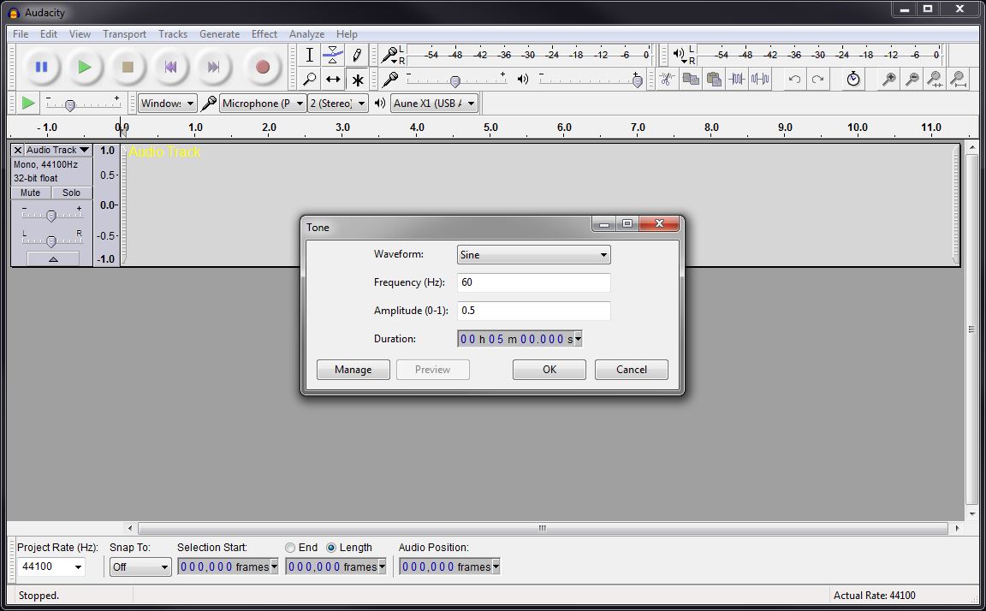986x611 pixels.
Task: Click the Cut scissors icon
Action: 667,80
